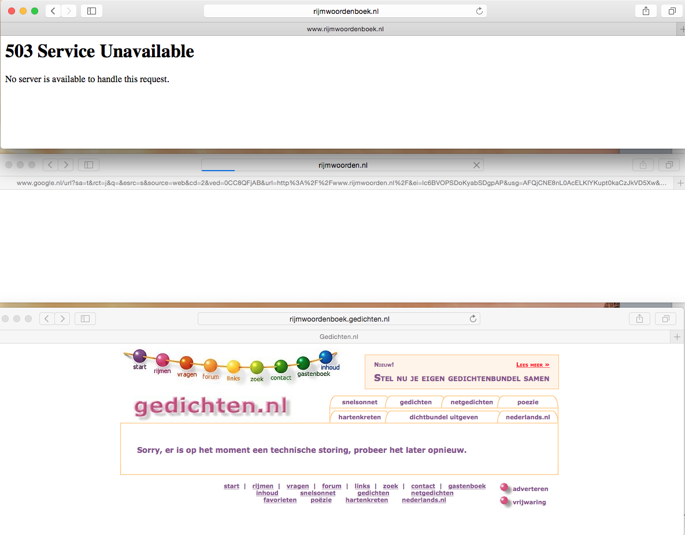Image resolution: width=685 pixels, height=535 pixels.
Task: Click the dark green gastenboek bead
Action: click(x=303, y=363)
